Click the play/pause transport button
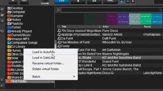 94,2
